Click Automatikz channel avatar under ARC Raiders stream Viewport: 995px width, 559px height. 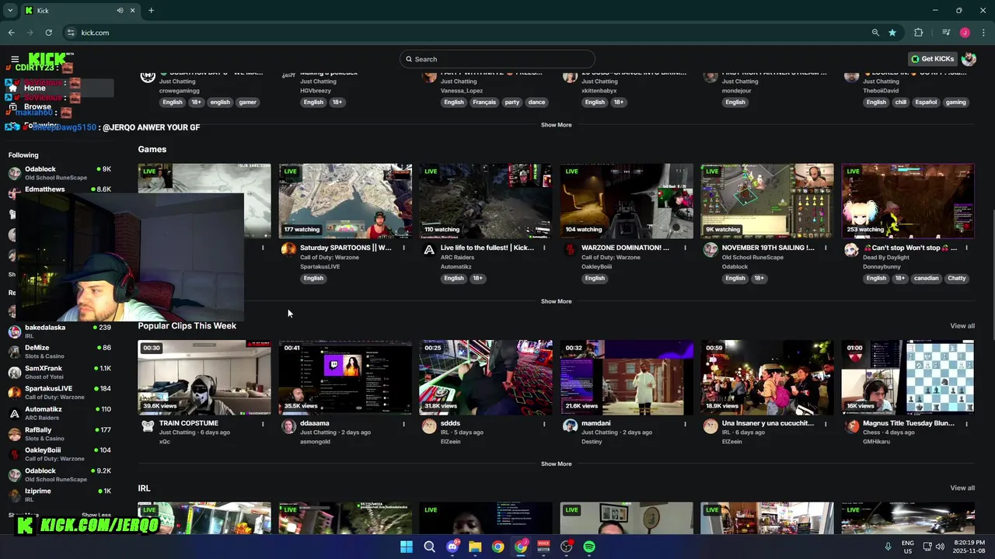[429, 249]
